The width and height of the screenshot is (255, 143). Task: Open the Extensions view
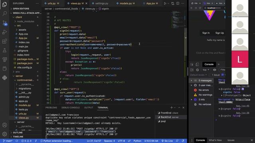pos(4,41)
